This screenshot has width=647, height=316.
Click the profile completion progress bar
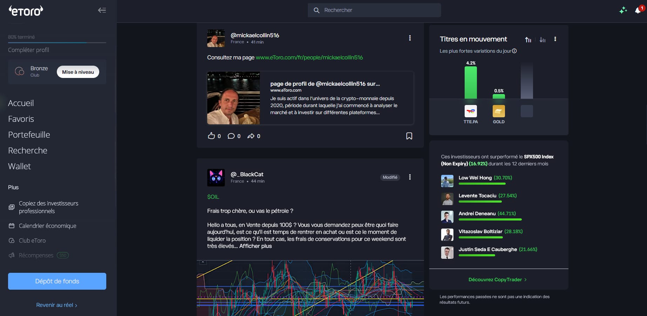pos(57,42)
